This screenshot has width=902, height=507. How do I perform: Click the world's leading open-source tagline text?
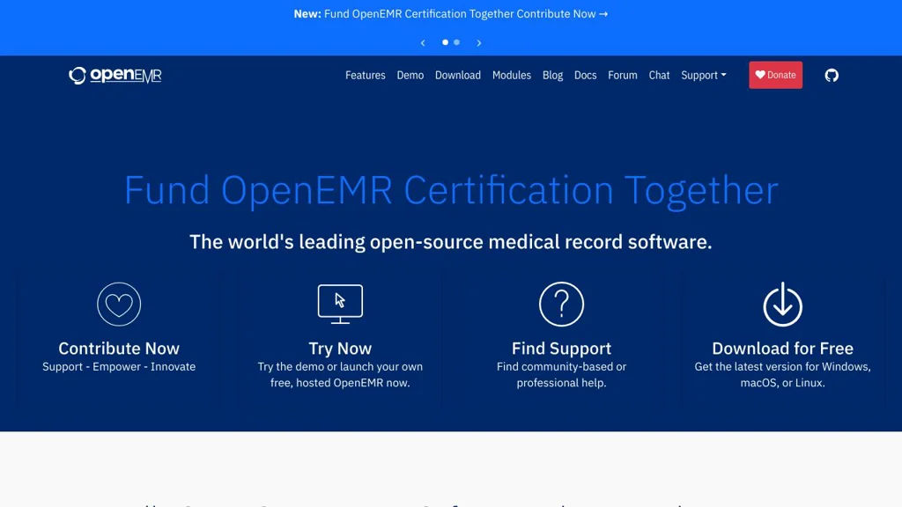(x=451, y=242)
